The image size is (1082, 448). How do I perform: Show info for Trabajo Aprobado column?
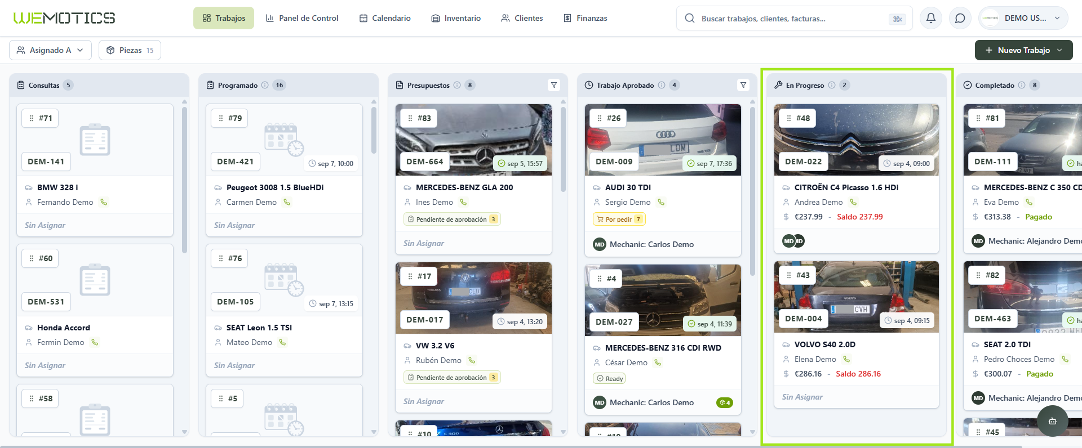[x=662, y=85]
